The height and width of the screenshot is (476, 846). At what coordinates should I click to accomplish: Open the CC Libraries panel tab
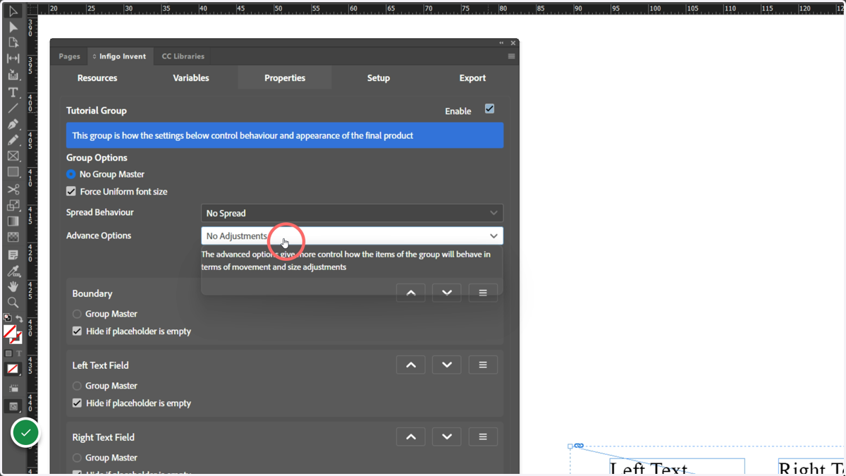point(183,56)
